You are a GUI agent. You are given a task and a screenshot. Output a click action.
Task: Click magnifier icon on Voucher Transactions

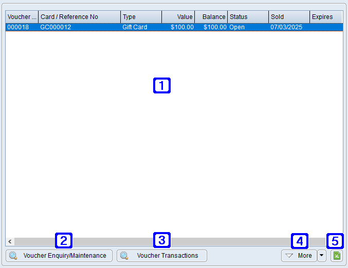point(124,256)
